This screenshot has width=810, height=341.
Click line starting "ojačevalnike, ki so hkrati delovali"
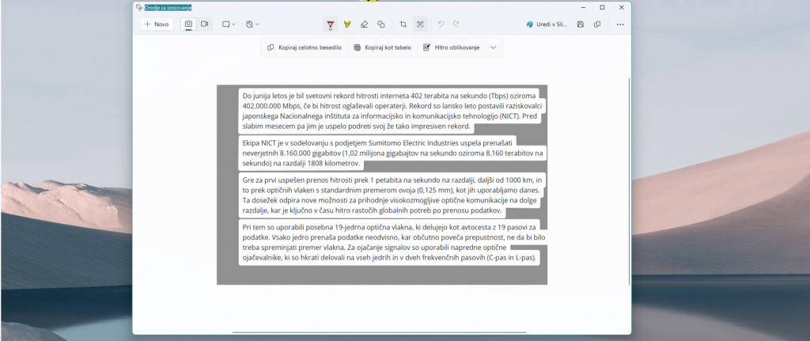389,257
